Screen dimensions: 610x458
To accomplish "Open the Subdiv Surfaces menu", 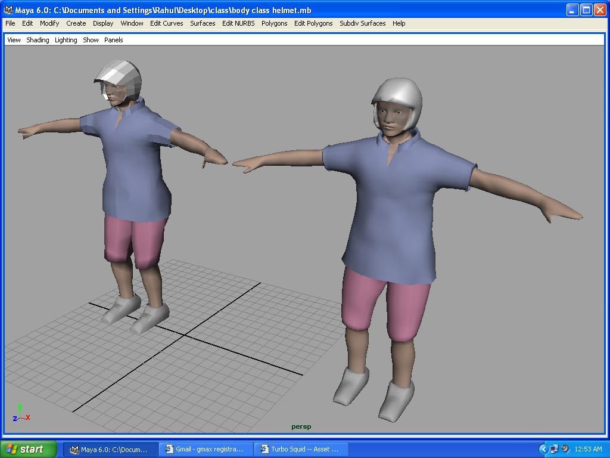I will click(x=364, y=23).
